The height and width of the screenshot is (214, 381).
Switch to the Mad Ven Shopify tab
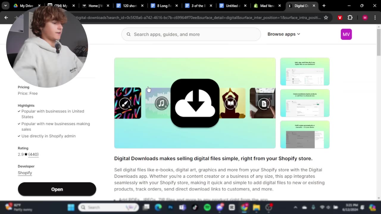267,6
